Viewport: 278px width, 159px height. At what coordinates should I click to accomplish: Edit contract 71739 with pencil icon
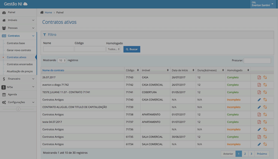[x=259, y=107]
